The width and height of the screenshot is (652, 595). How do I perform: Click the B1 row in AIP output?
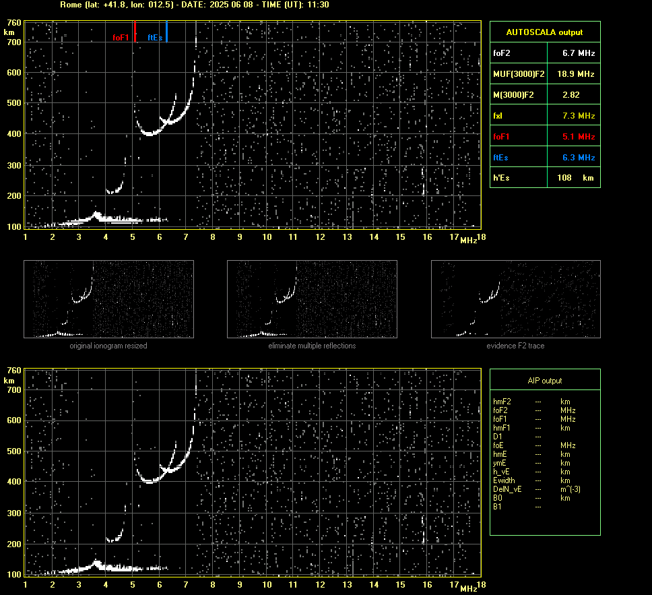[517, 507]
